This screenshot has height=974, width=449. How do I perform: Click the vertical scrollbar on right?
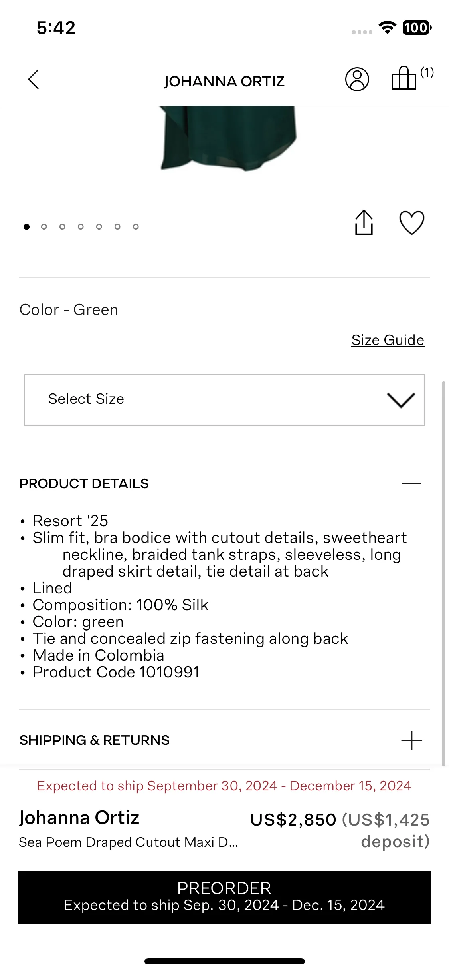point(443,574)
